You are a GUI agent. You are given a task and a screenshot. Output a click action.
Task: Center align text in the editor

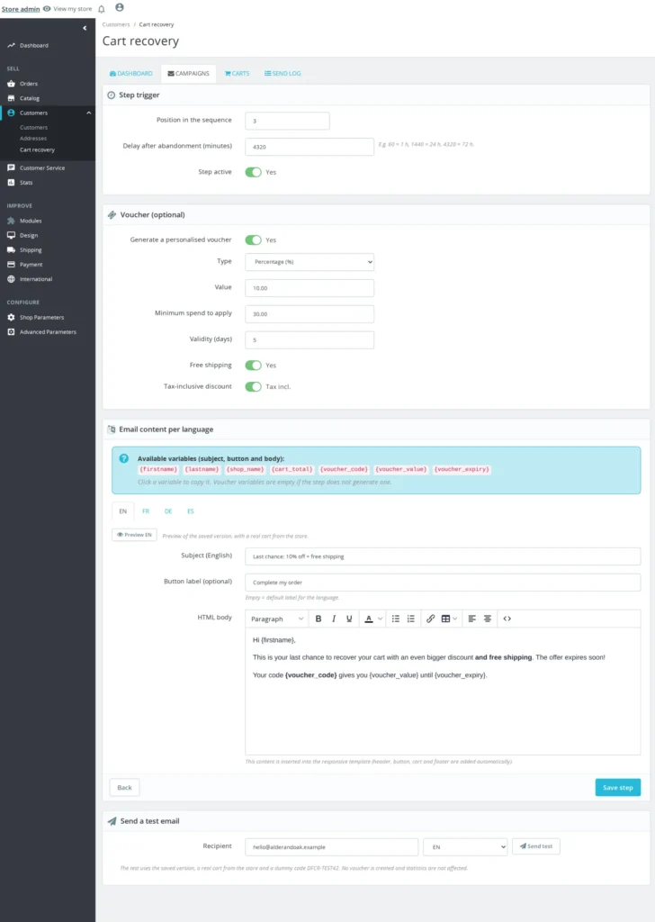pyautogui.click(x=487, y=619)
